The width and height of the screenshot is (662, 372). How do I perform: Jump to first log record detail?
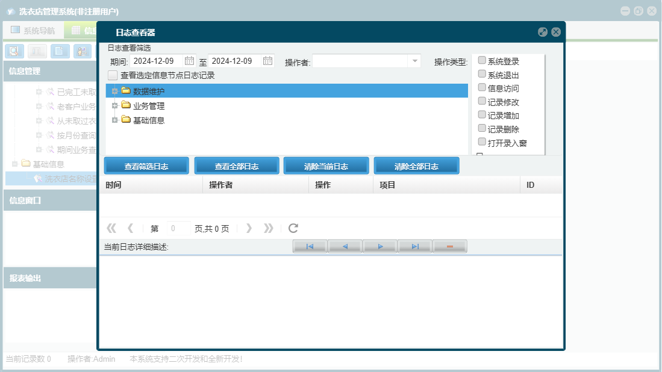click(x=310, y=246)
